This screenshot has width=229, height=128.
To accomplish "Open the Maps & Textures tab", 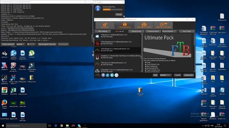I will (x=163, y=25).
